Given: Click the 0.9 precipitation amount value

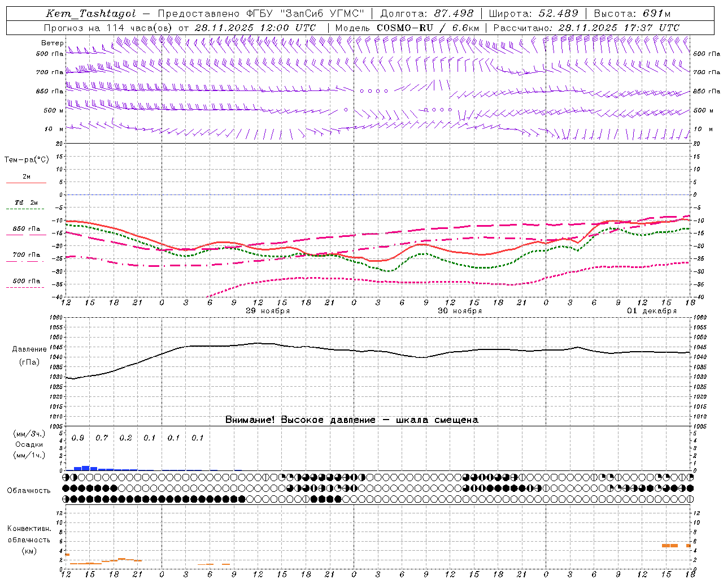Looking at the screenshot, I should [x=78, y=438].
